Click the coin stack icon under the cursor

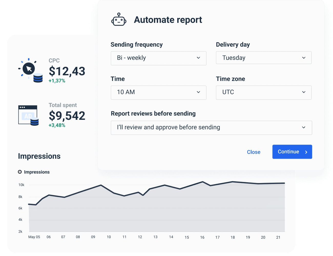pyautogui.click(x=38, y=78)
